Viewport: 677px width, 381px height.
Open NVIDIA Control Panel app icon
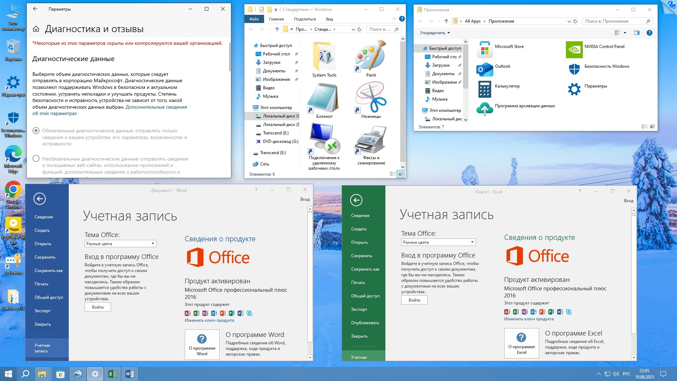click(574, 50)
